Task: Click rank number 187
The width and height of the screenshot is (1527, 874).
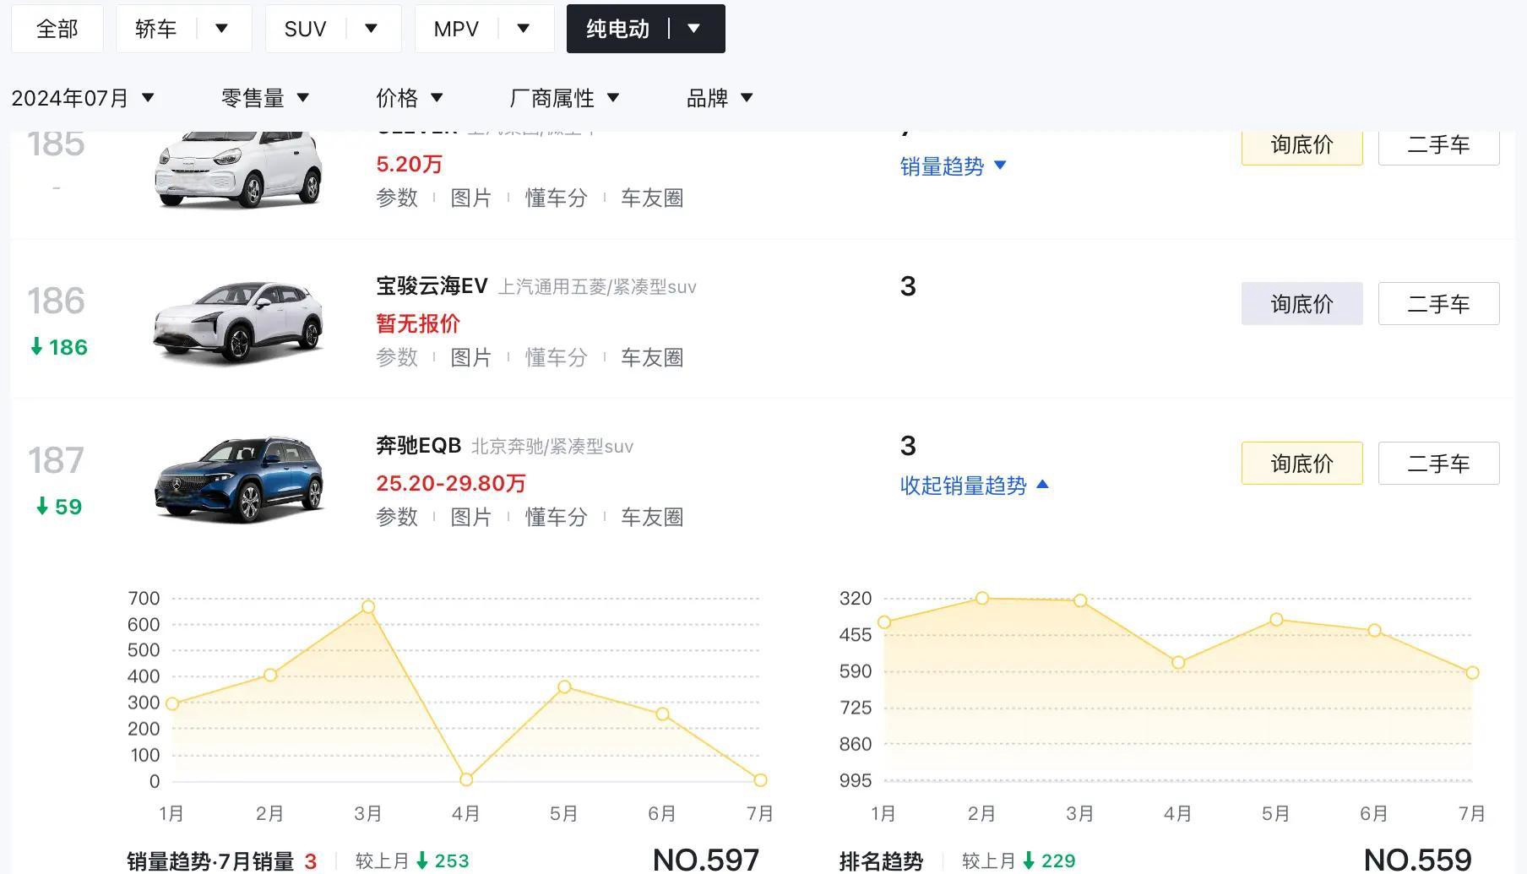Action: [x=56, y=461]
